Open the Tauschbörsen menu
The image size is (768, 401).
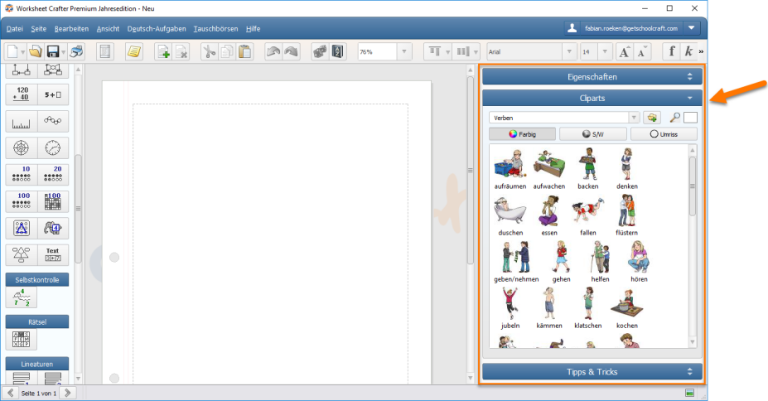click(215, 28)
